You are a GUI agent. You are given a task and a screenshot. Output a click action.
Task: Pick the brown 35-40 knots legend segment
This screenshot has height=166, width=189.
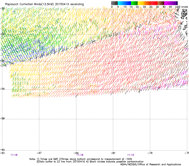[x=161, y=3]
